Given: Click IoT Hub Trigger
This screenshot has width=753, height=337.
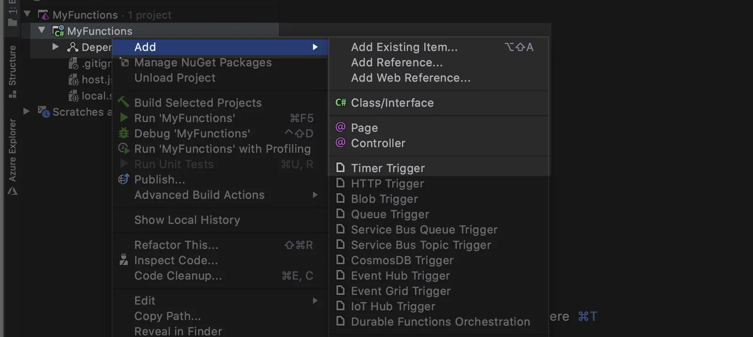Looking at the screenshot, I should pos(439,306).
